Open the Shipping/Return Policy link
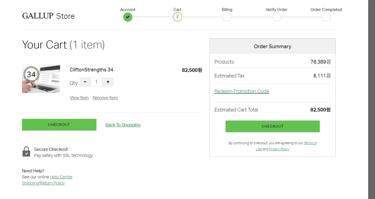 coord(43,183)
